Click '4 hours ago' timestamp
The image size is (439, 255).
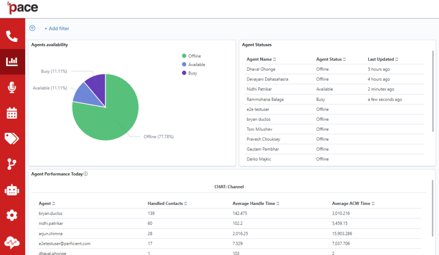tap(379, 79)
